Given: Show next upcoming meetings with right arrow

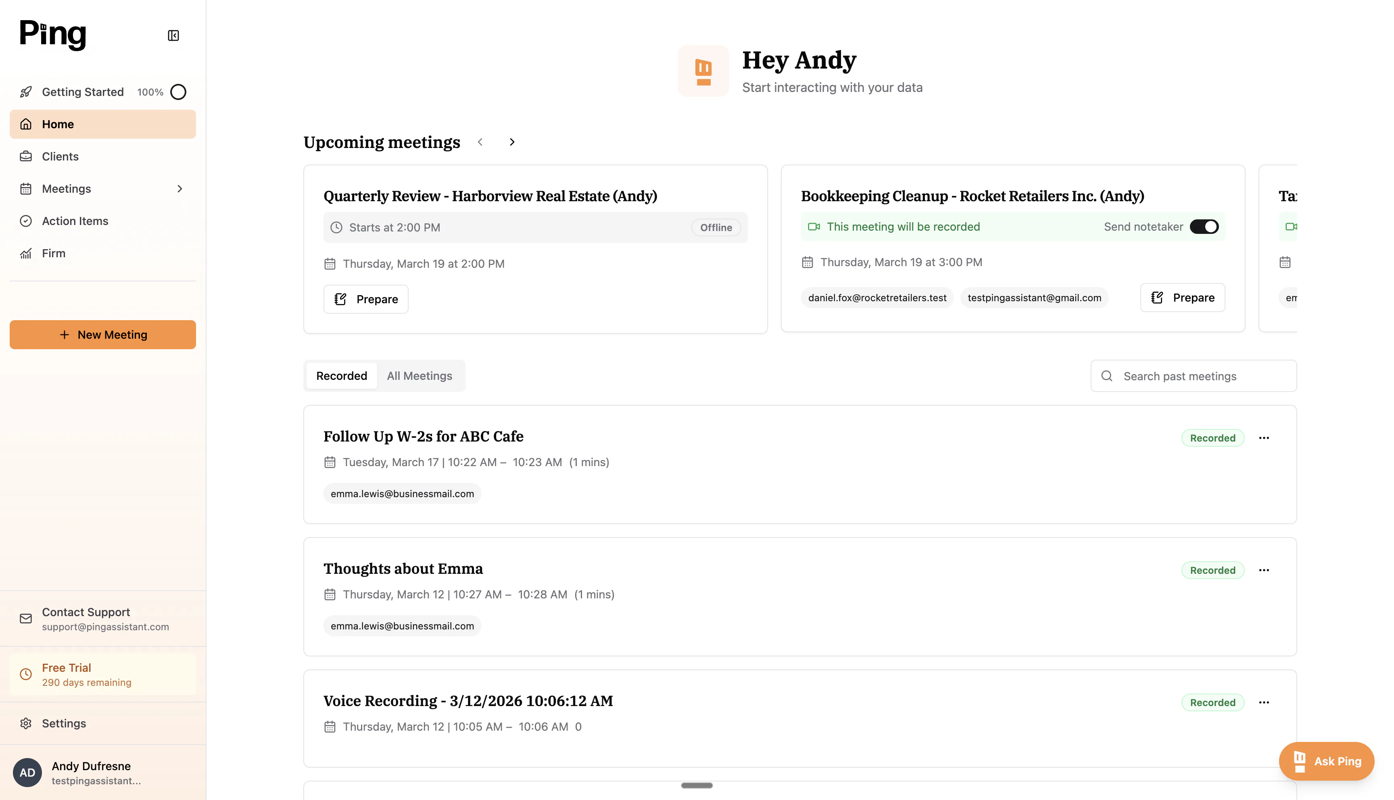Looking at the screenshot, I should click(511, 142).
